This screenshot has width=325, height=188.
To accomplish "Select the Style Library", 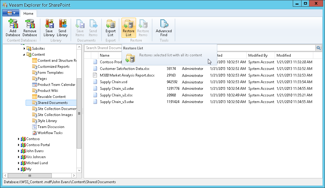I will tap(45, 121).
